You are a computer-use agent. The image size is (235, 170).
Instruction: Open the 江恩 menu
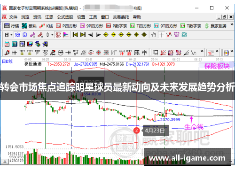click(49, 17)
